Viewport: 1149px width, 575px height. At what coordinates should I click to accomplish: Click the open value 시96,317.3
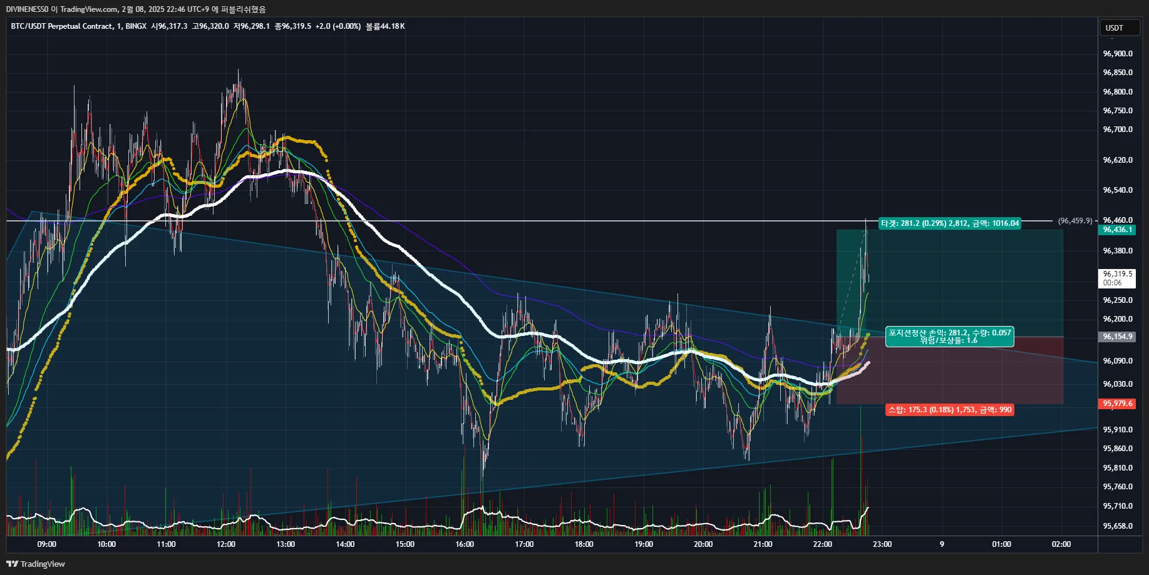pyautogui.click(x=169, y=26)
